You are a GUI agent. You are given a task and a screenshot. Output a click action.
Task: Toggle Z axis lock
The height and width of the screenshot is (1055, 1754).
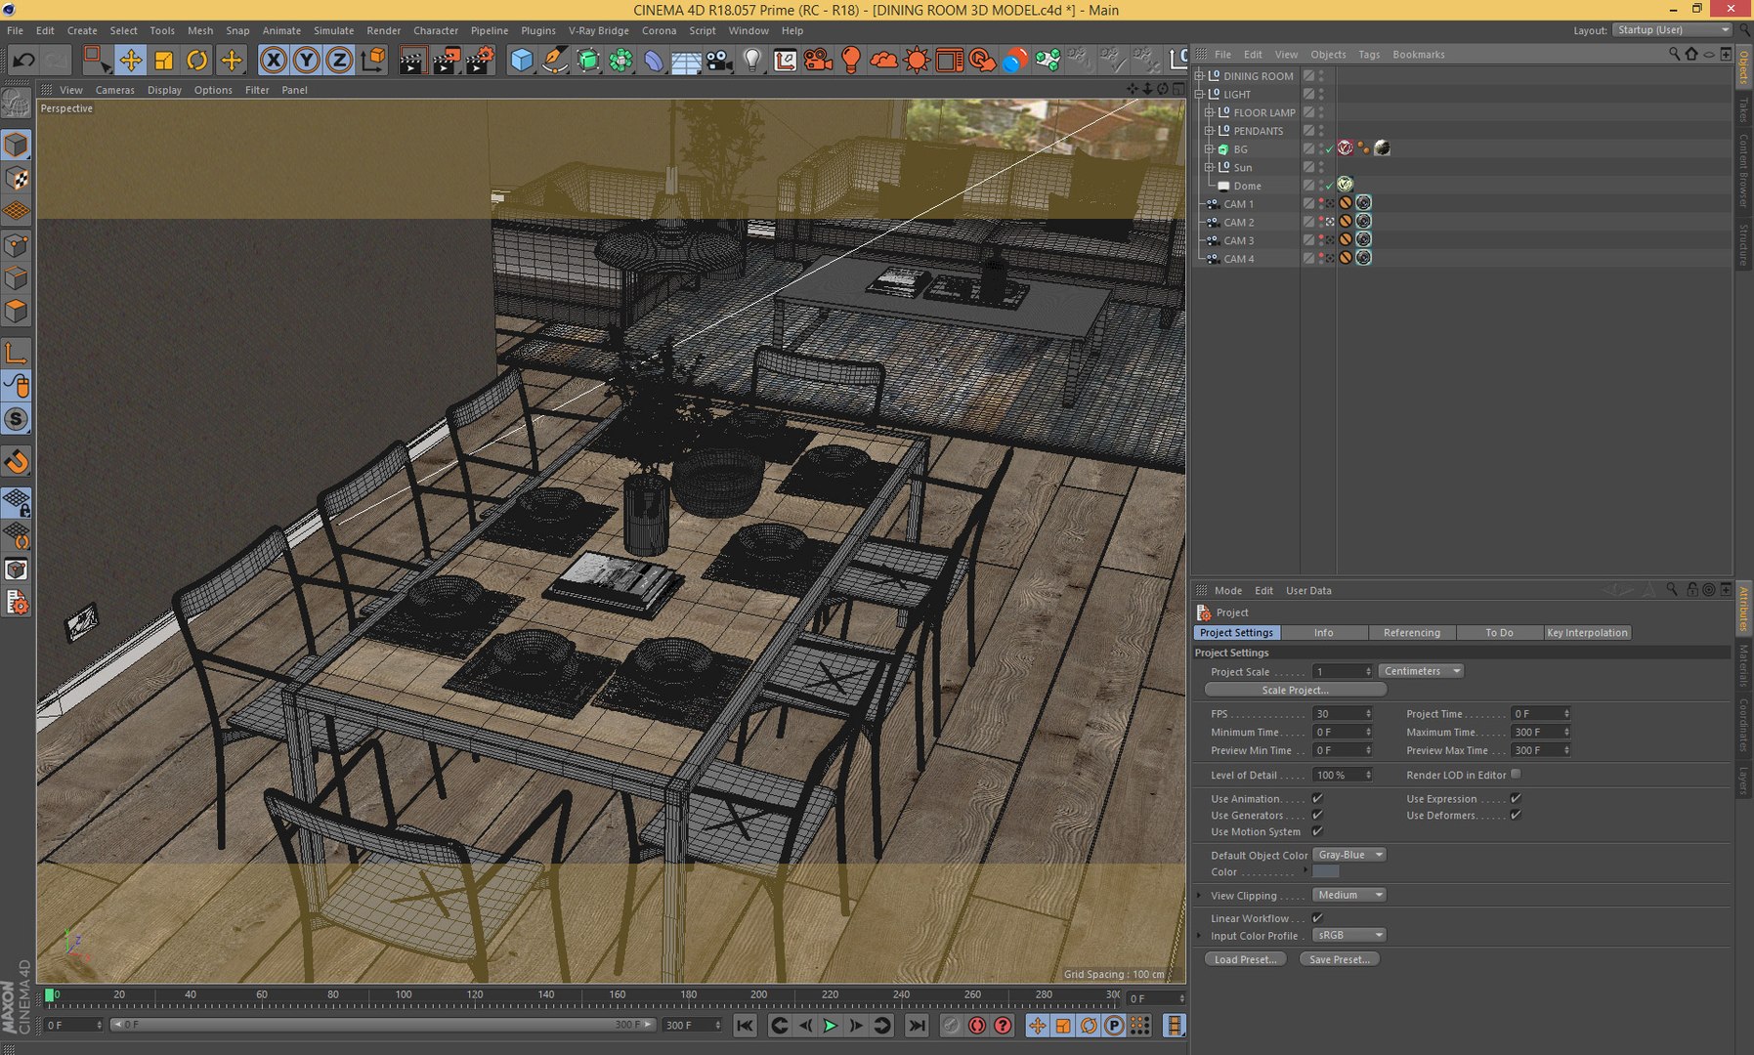[339, 61]
